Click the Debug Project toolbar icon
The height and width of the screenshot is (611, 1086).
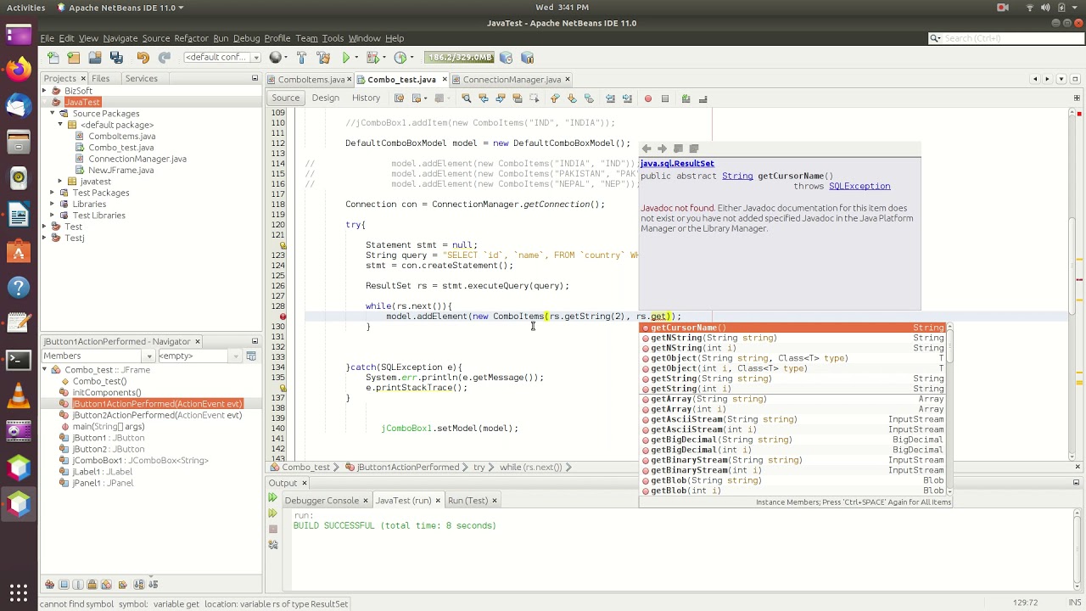click(x=373, y=58)
